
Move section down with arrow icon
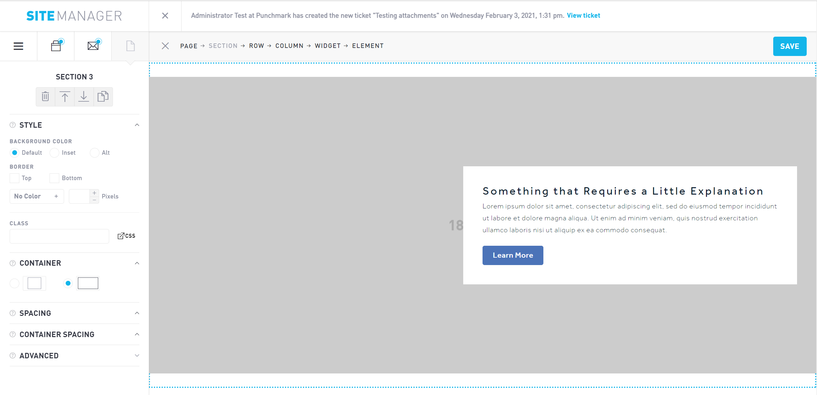[x=84, y=96]
